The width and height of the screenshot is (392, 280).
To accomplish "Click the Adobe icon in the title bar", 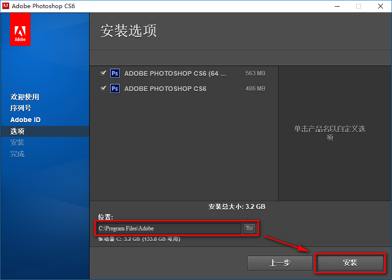I will point(7,6).
